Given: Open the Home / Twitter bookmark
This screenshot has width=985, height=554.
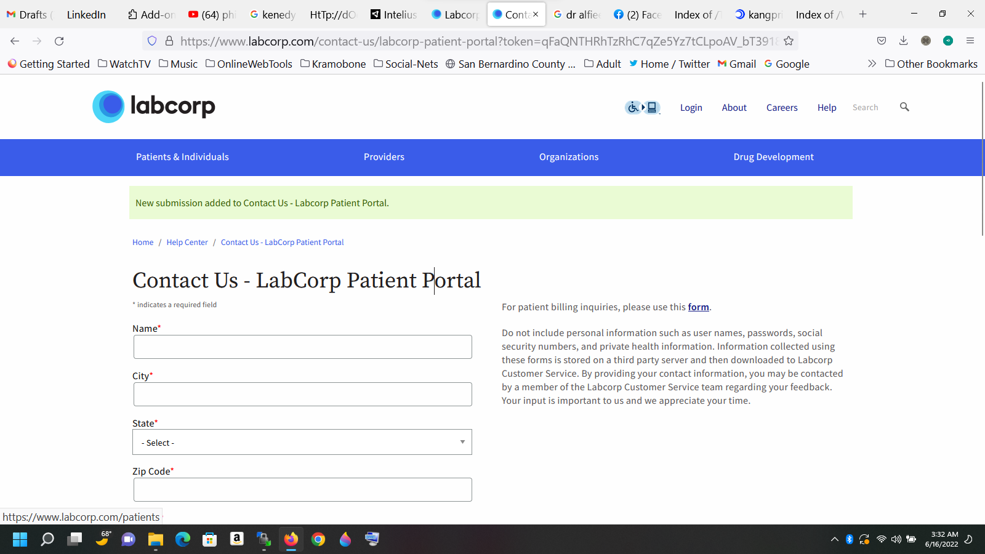Looking at the screenshot, I should point(669,63).
